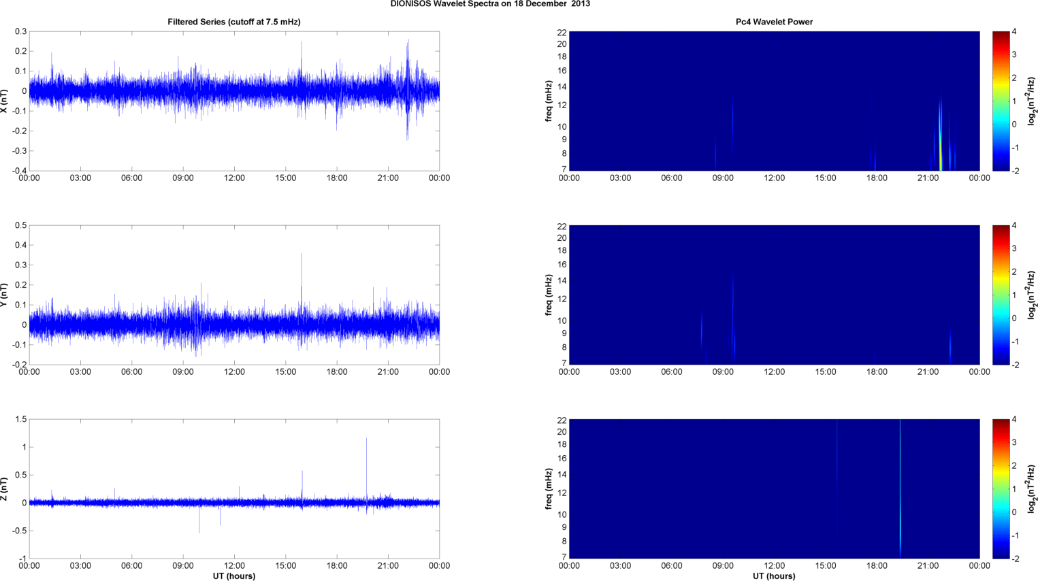Click freq (mHz) label of top spectrogram
Image resolution: width=1038 pixels, height=581 pixels.
(549, 101)
